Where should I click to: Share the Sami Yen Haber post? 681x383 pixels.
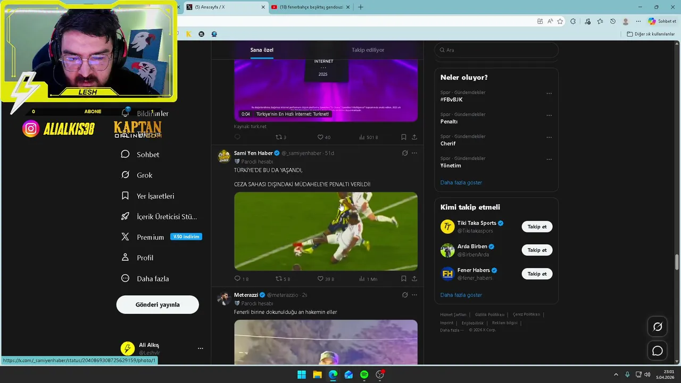(x=414, y=279)
